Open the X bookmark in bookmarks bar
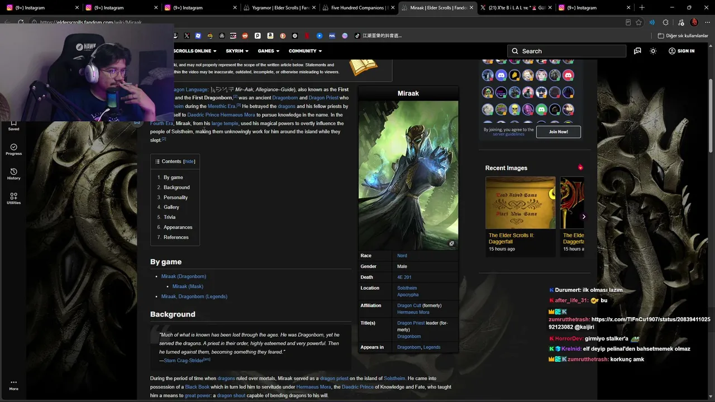The image size is (715, 402). 187,36
